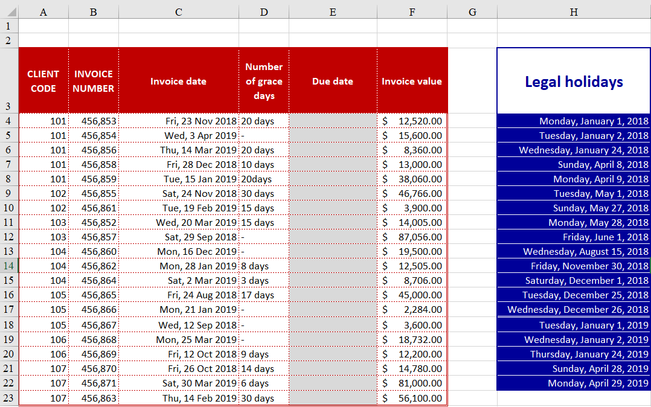Click the invoice value $12,520.00 cell
Screen dimensions: 651x407
click(x=412, y=121)
